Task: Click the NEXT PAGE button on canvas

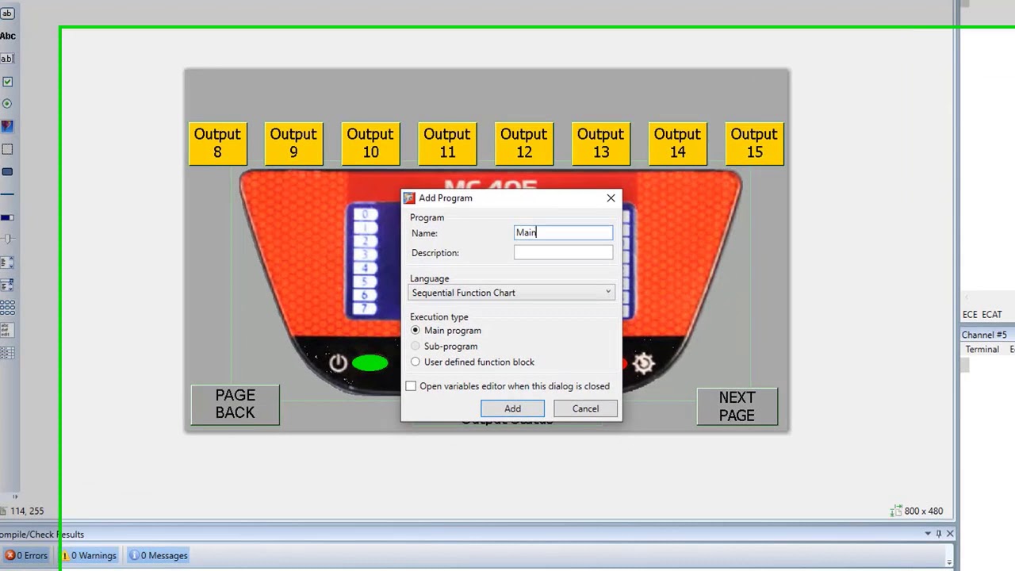Action: 737,406
